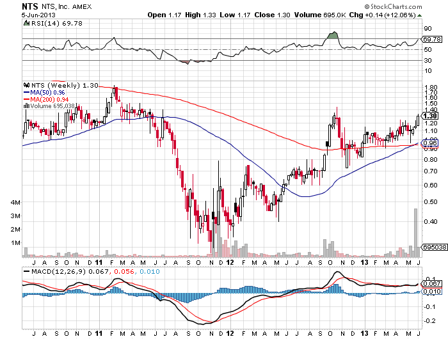Click the blue 0.010 MACD histogram value
The width and height of the screenshot is (448, 339).
pyautogui.click(x=150, y=271)
